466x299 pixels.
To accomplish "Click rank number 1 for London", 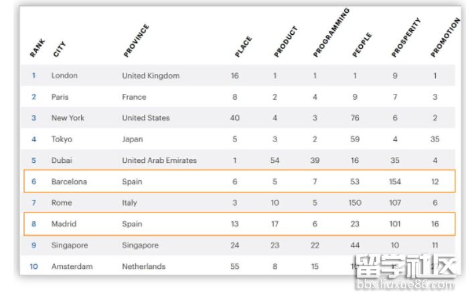I will pos(33,76).
